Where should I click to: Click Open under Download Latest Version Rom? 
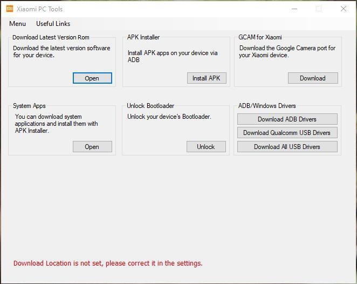(x=92, y=78)
